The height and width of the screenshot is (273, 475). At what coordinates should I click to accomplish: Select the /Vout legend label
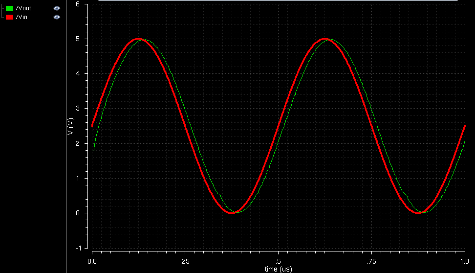[x=23, y=8]
